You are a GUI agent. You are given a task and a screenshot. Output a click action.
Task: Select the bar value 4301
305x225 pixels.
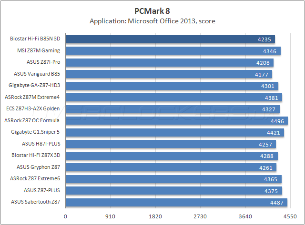point(268,86)
